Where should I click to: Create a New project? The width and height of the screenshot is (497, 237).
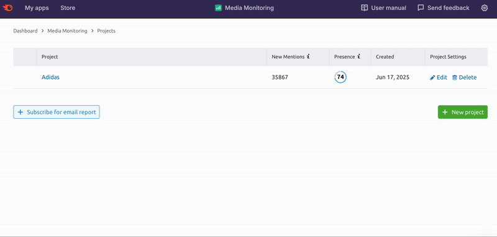(463, 112)
